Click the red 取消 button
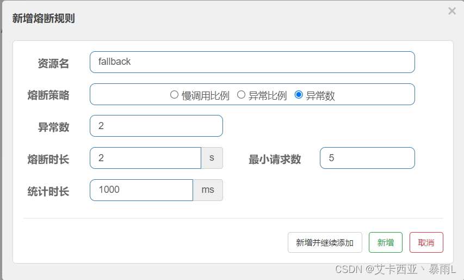464x280 pixels. coord(426,242)
